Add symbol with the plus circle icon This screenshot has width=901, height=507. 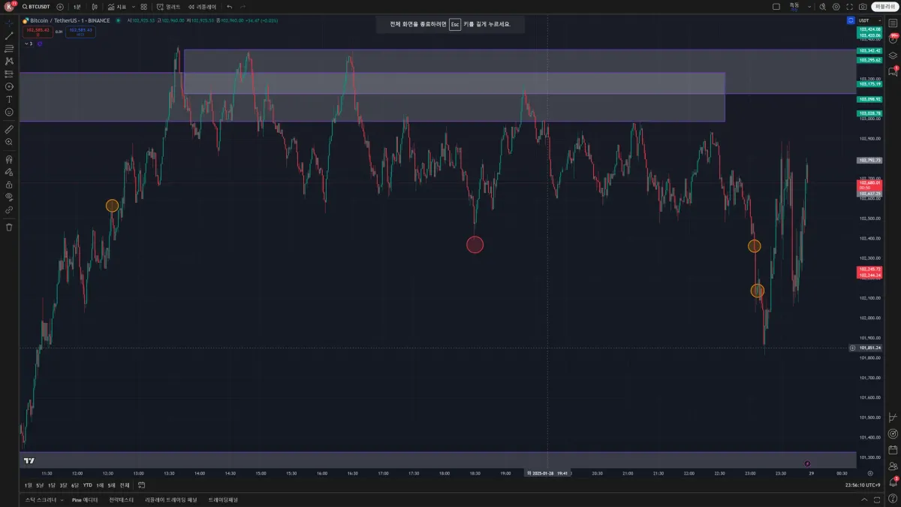pyautogui.click(x=60, y=6)
